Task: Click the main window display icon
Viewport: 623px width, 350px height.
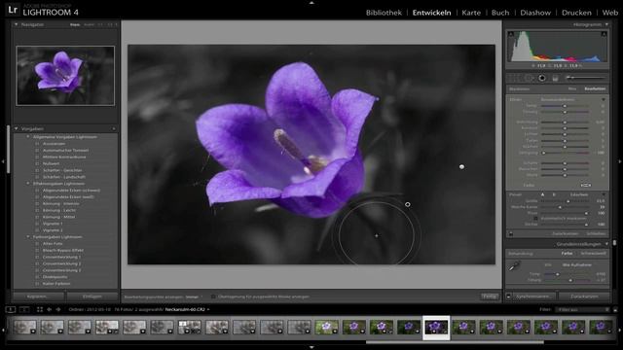Action: coord(11,309)
